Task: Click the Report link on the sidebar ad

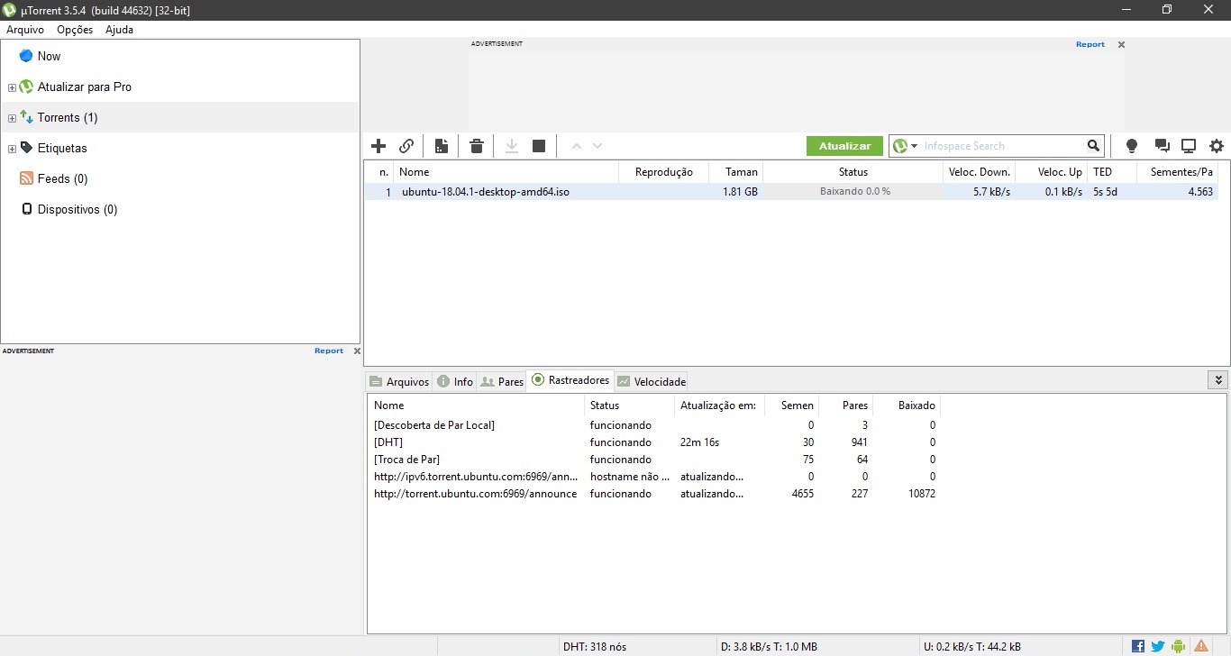Action: pyautogui.click(x=329, y=351)
